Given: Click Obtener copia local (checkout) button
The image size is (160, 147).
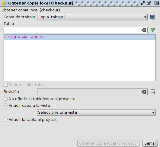Looking at the screenshot, I should point(108,143).
